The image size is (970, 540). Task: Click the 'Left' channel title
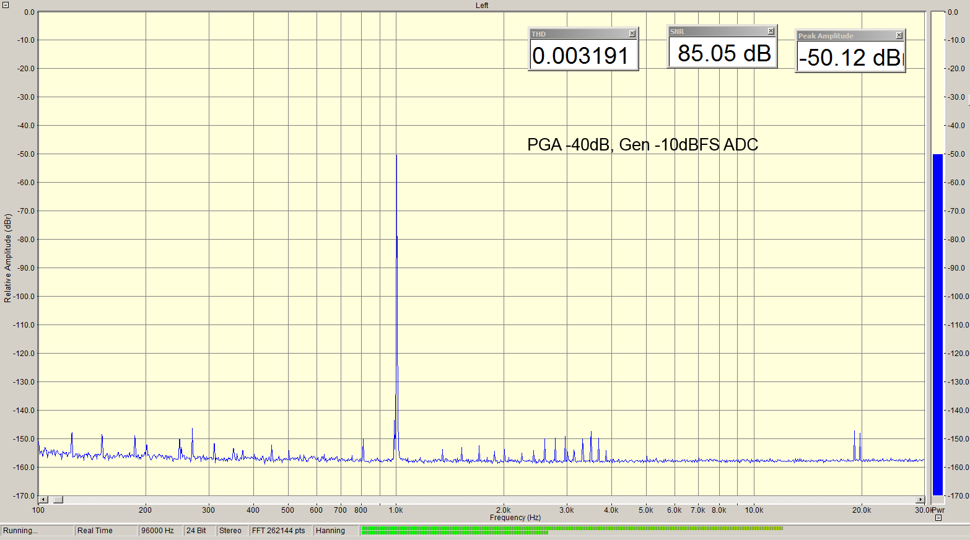[x=482, y=6]
